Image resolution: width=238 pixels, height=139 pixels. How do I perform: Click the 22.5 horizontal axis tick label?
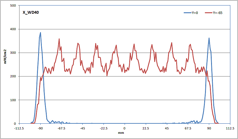click(x=145, y=128)
